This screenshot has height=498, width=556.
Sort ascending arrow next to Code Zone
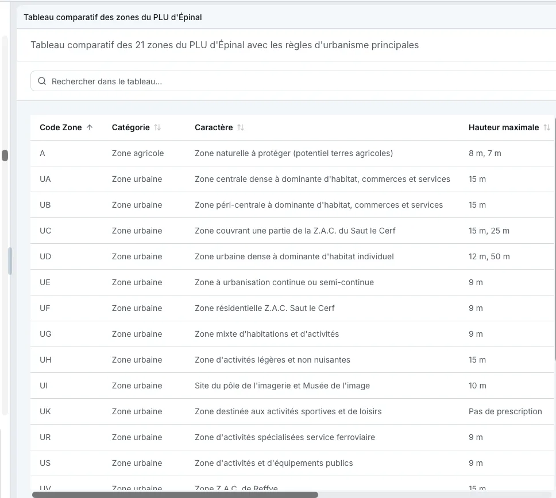90,127
